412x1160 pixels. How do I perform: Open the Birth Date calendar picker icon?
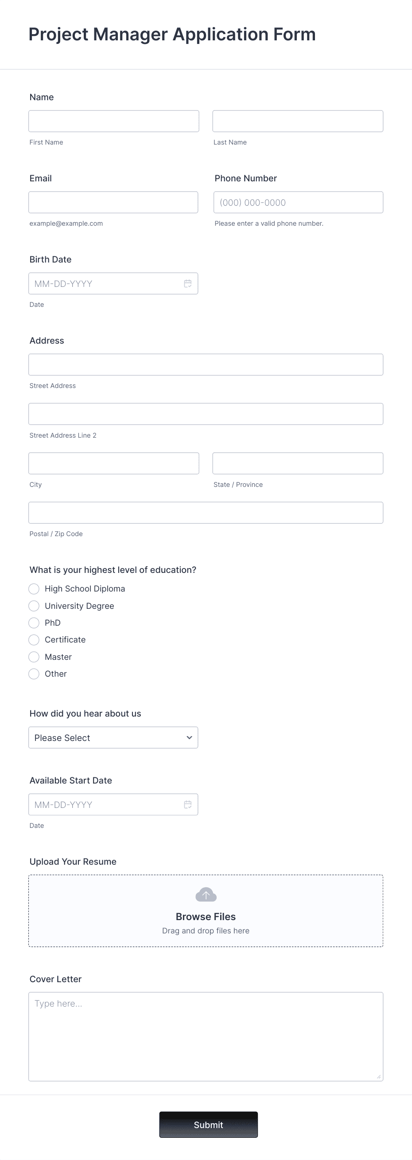pyautogui.click(x=188, y=283)
